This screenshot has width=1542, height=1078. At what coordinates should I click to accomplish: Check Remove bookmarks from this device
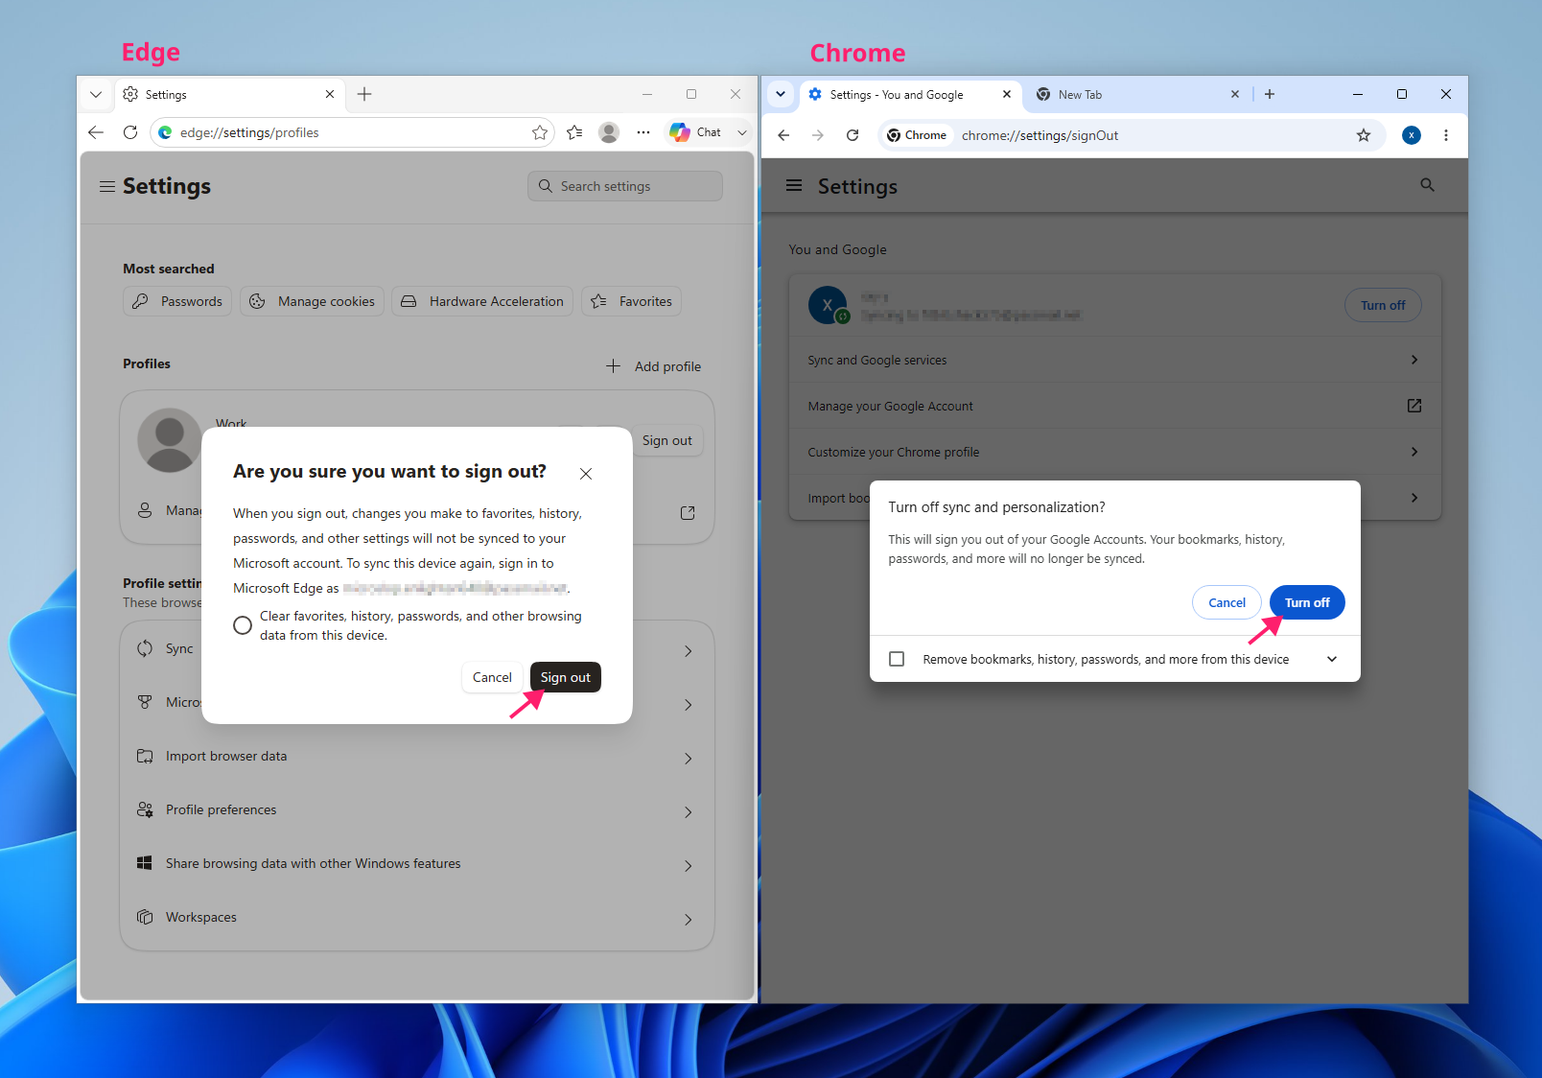tap(897, 659)
